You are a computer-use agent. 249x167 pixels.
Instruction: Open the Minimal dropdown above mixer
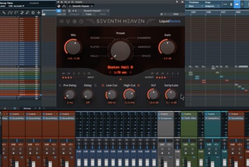click(x=29, y=109)
